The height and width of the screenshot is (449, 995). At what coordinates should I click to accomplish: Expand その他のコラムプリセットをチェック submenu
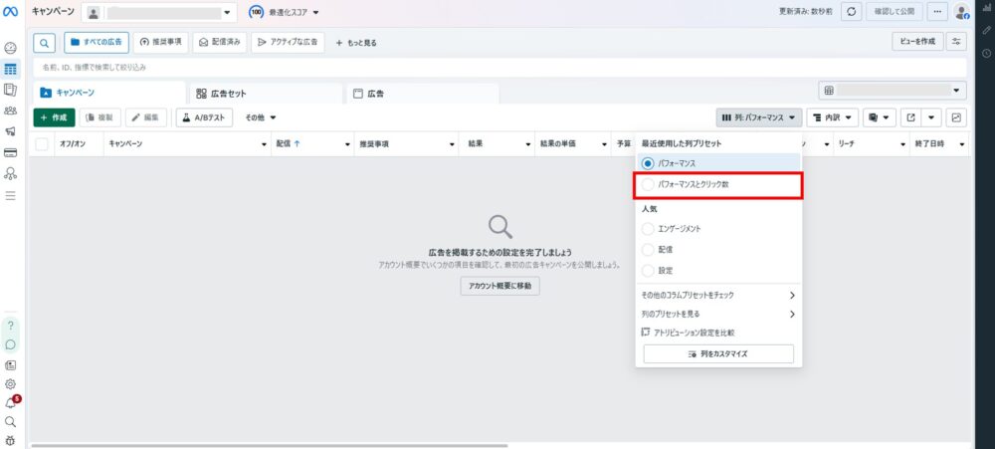(718, 296)
